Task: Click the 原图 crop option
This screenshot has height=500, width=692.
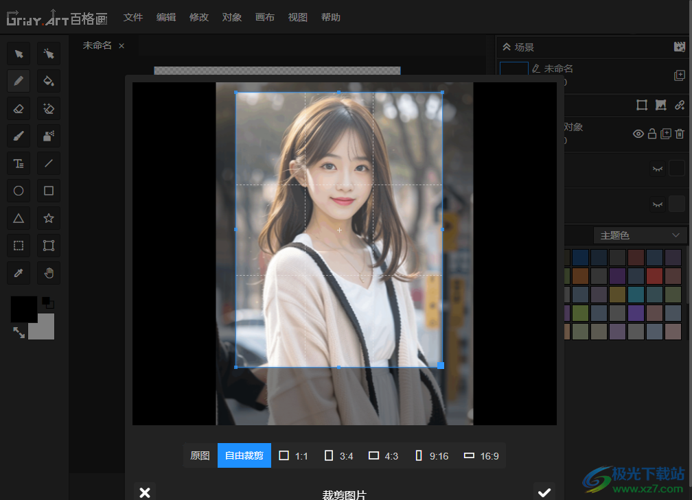Action: click(200, 455)
